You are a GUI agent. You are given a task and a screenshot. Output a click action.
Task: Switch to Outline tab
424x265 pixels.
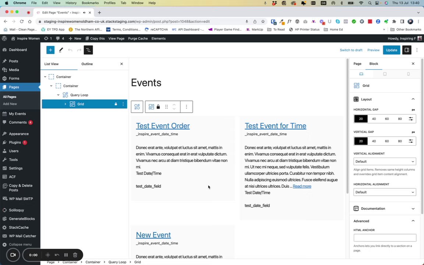(87, 64)
